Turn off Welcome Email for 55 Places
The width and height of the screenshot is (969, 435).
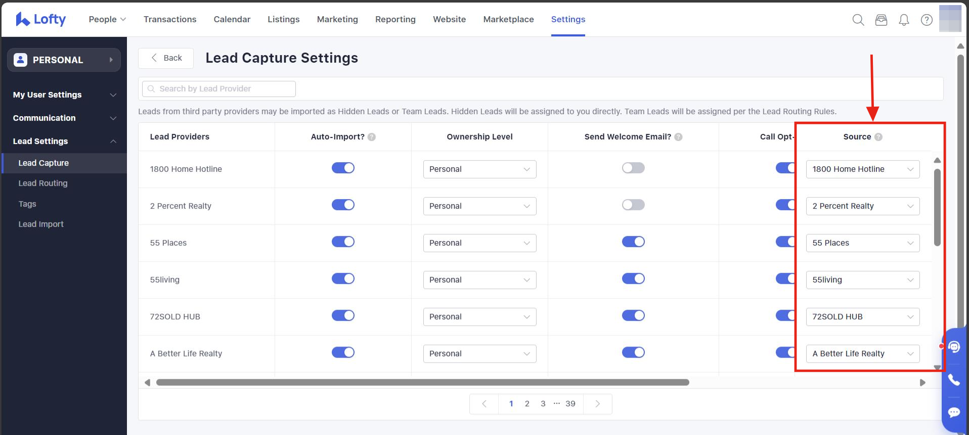tap(633, 242)
